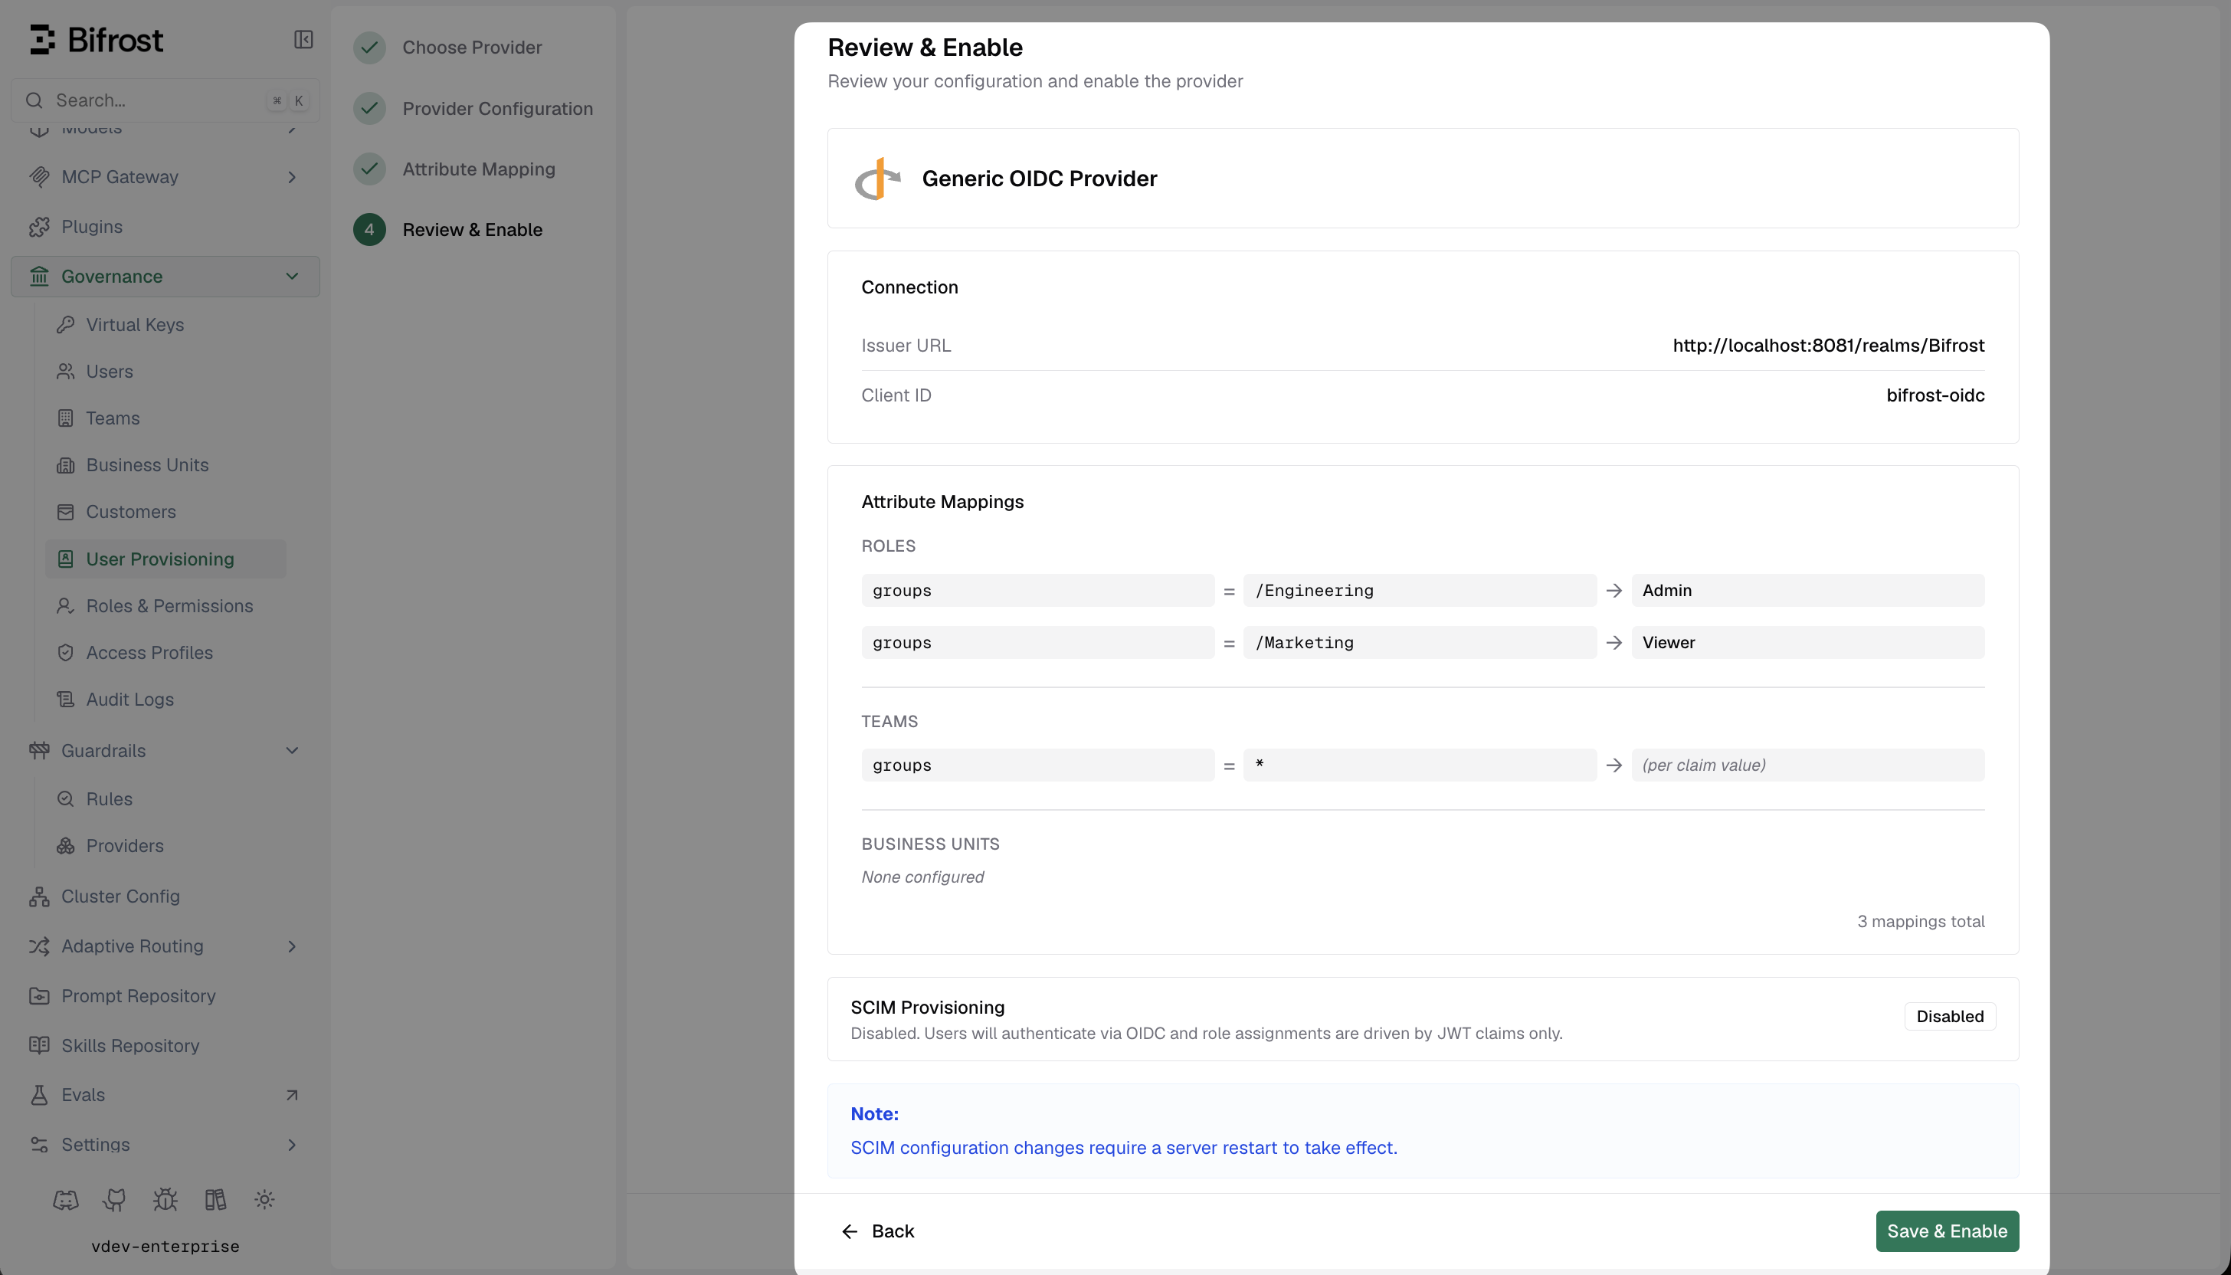Click the teams wildcard * value
The height and width of the screenshot is (1275, 2231).
1420,765
